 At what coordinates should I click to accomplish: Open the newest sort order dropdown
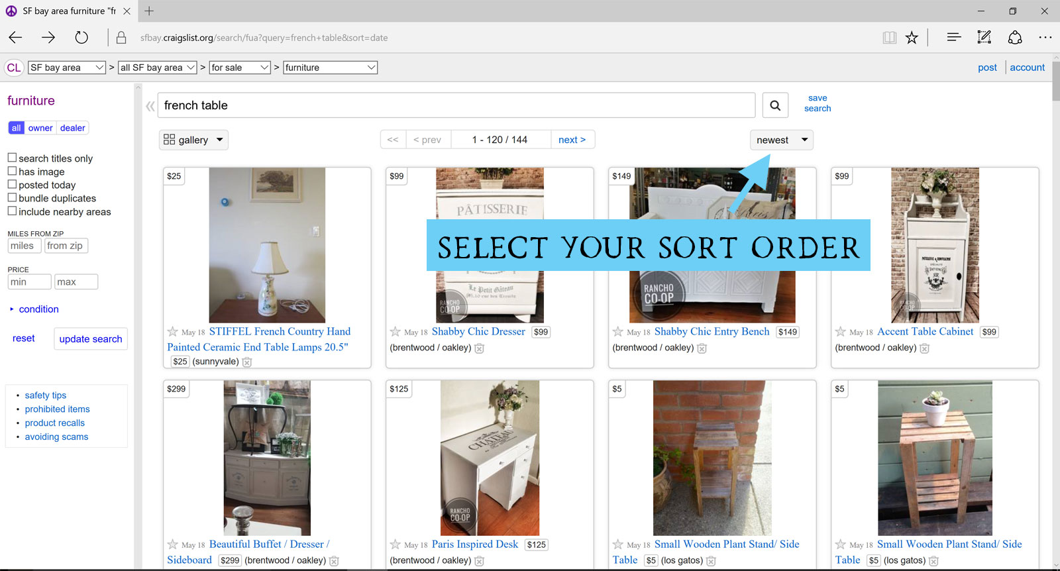[x=782, y=140]
